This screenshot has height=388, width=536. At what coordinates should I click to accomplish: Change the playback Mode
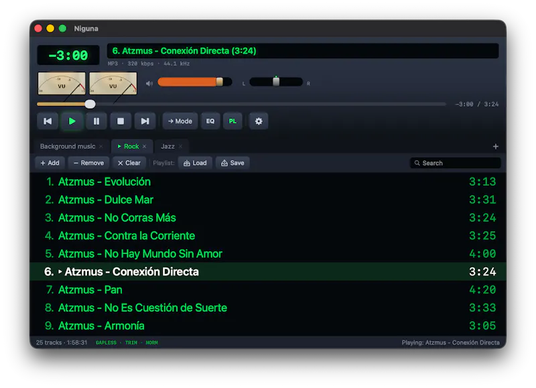(180, 121)
